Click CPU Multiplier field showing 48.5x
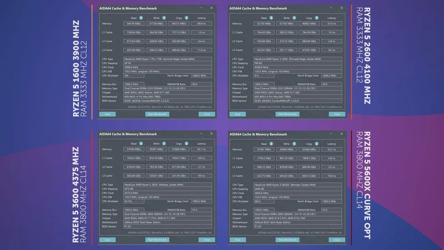 (264, 201)
